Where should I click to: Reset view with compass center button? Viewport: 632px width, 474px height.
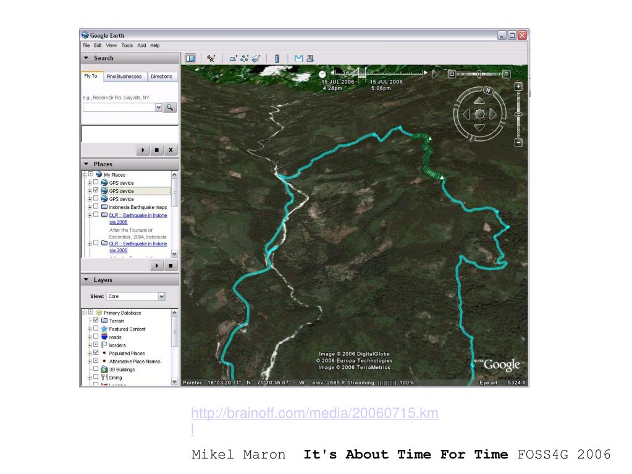pos(479,114)
